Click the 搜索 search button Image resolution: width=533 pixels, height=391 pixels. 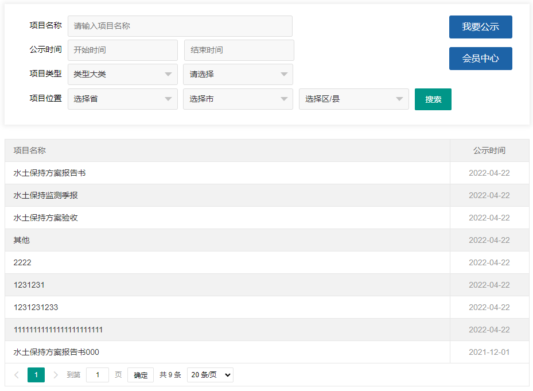(x=433, y=99)
